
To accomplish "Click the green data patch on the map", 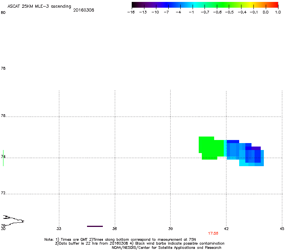I will 211,148.
